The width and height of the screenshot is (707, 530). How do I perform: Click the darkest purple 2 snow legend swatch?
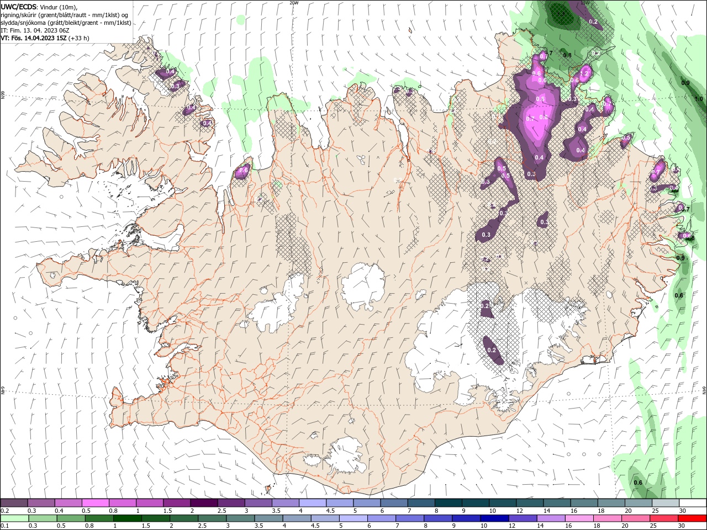click(204, 503)
